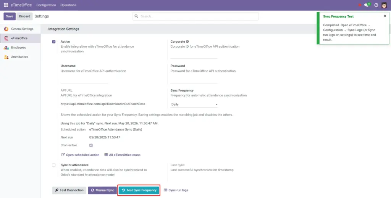Viewport: 391px width, 198px height.
Task: Click the list icon by All eTimeOffice crons
Action: (106, 155)
